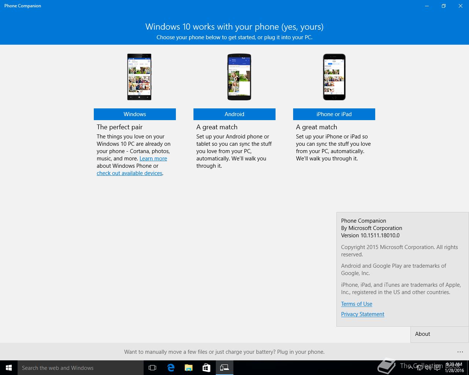This screenshot has height=375, width=469.
Task: Open the Privacy Statement link
Action: [363, 314]
